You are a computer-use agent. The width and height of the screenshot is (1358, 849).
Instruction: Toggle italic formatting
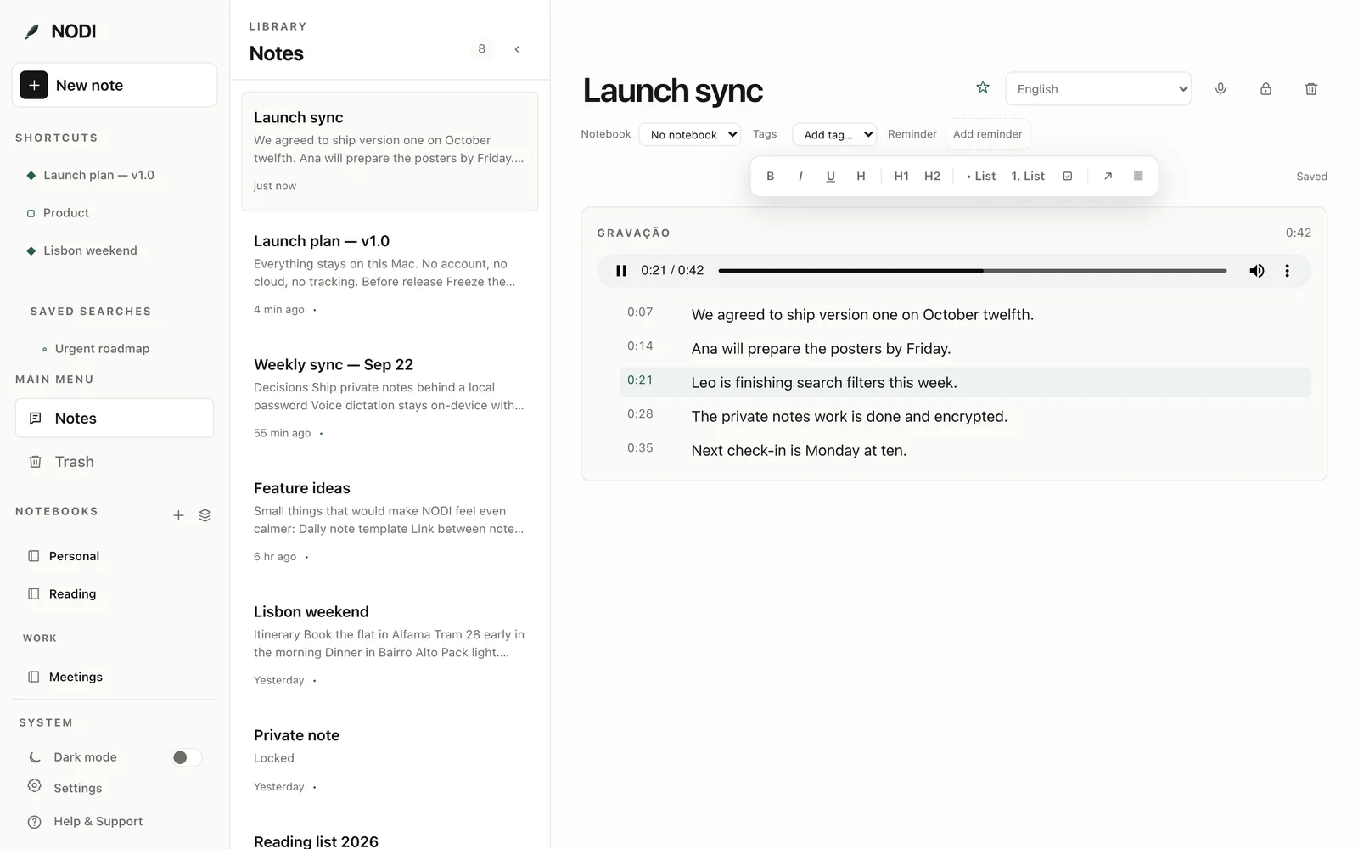(800, 177)
